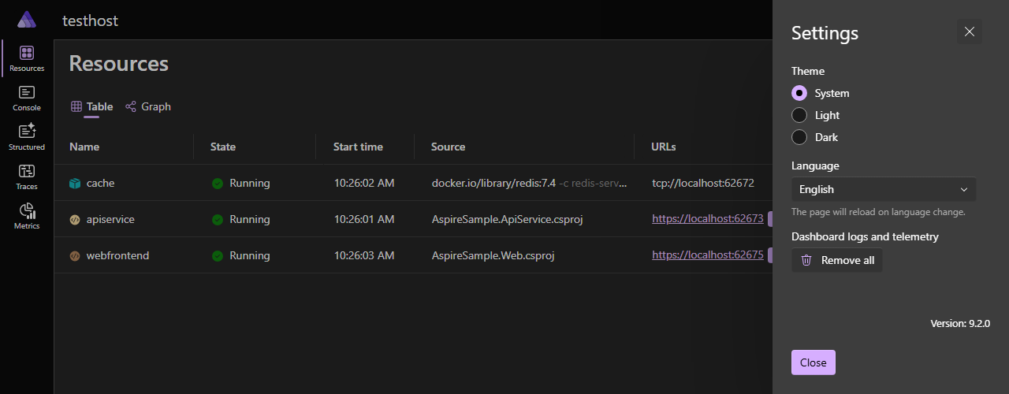Switch to the Table view tab
This screenshot has width=1009, height=394.
91,106
